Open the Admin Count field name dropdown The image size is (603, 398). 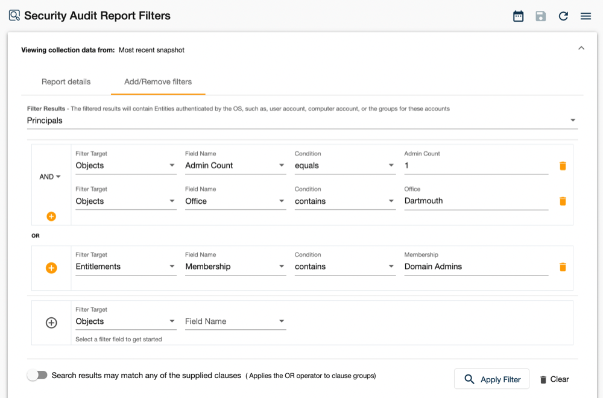pyautogui.click(x=235, y=165)
